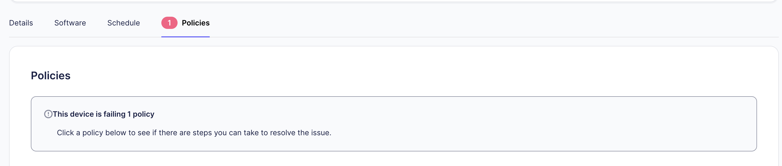Screen dimensions: 782x166
Task: Go to the Schedule tab
Action: [x=123, y=23]
